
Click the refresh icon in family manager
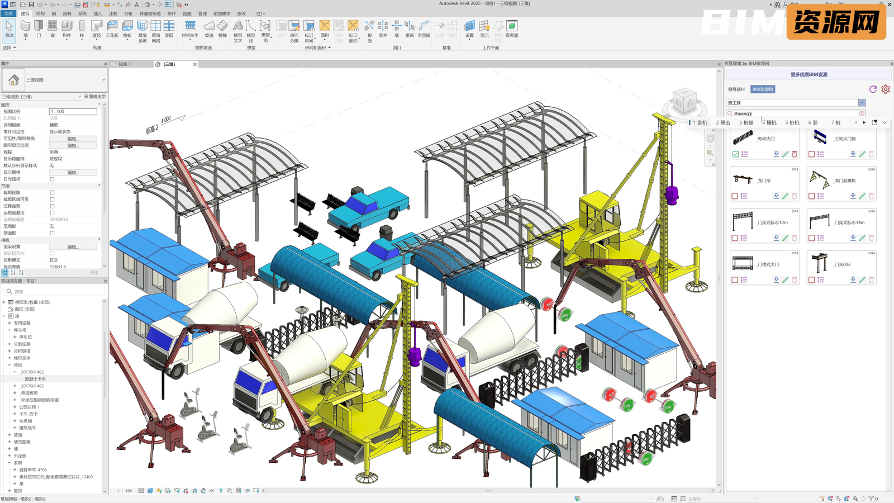873,89
